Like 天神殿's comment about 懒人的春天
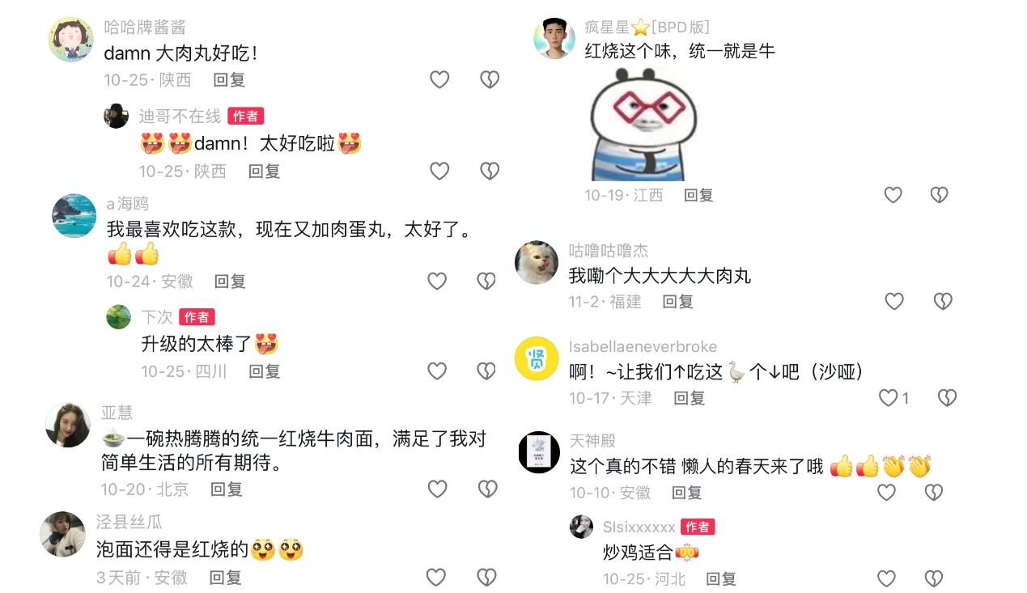1027x593 pixels. (x=887, y=492)
